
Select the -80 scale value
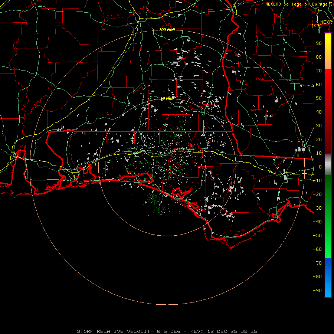coord(317,277)
